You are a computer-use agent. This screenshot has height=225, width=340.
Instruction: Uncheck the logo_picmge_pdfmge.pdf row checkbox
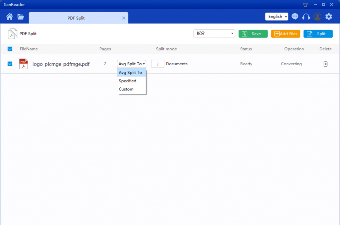point(10,64)
